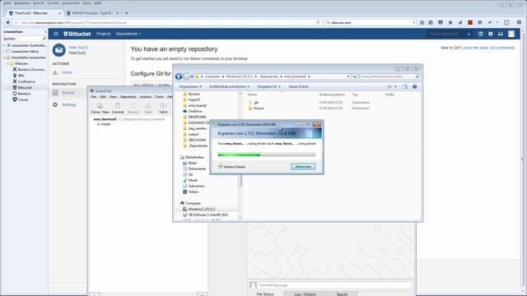The width and height of the screenshot is (527, 296).
Task: Select the Log / History tab in SourceTree
Action: (x=305, y=294)
